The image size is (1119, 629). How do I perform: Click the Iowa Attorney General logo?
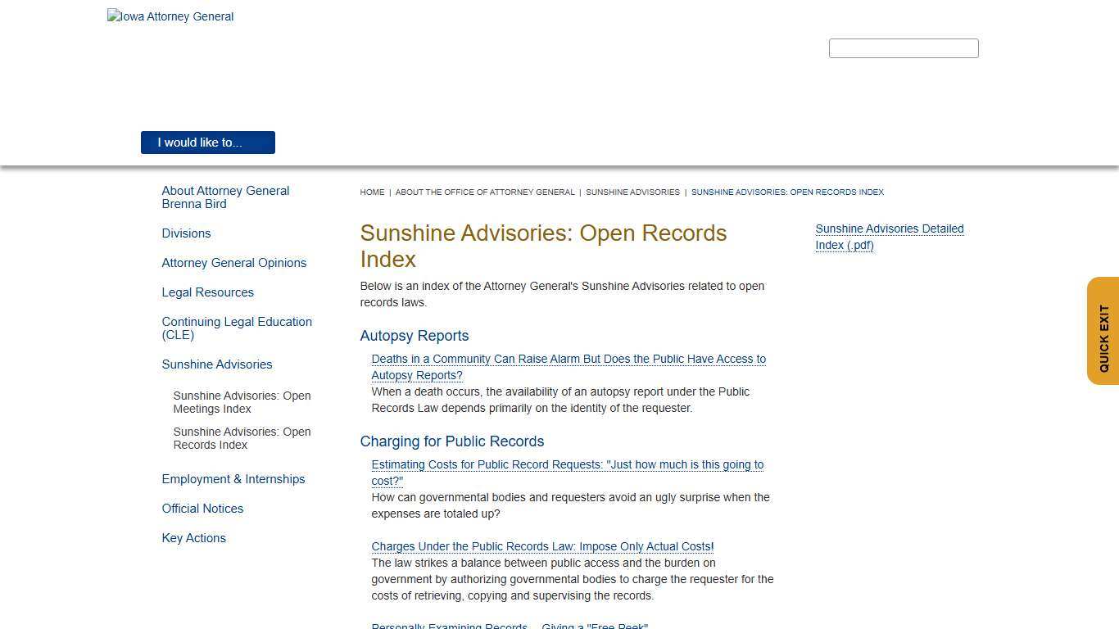(170, 16)
